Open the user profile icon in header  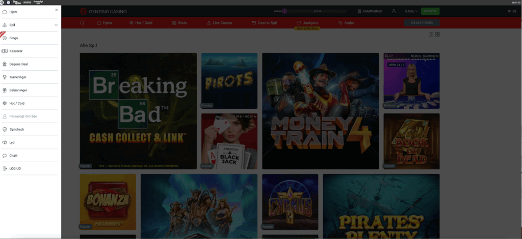(394, 11)
